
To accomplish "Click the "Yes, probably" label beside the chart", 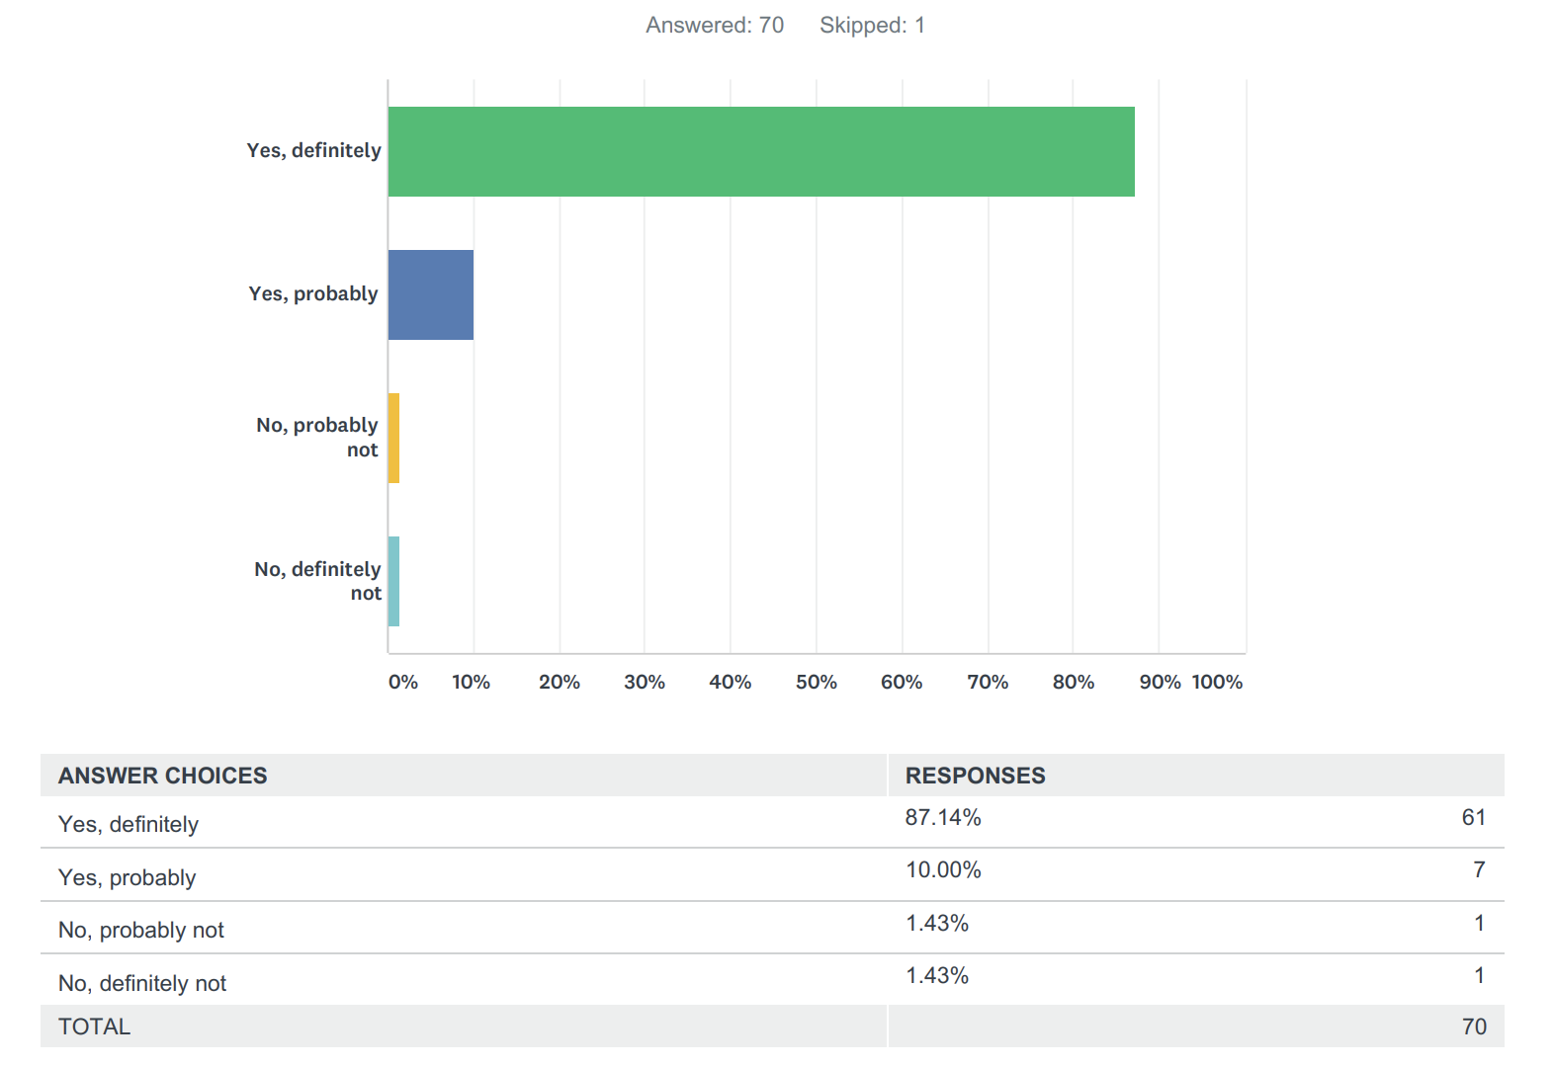I will tap(313, 293).
